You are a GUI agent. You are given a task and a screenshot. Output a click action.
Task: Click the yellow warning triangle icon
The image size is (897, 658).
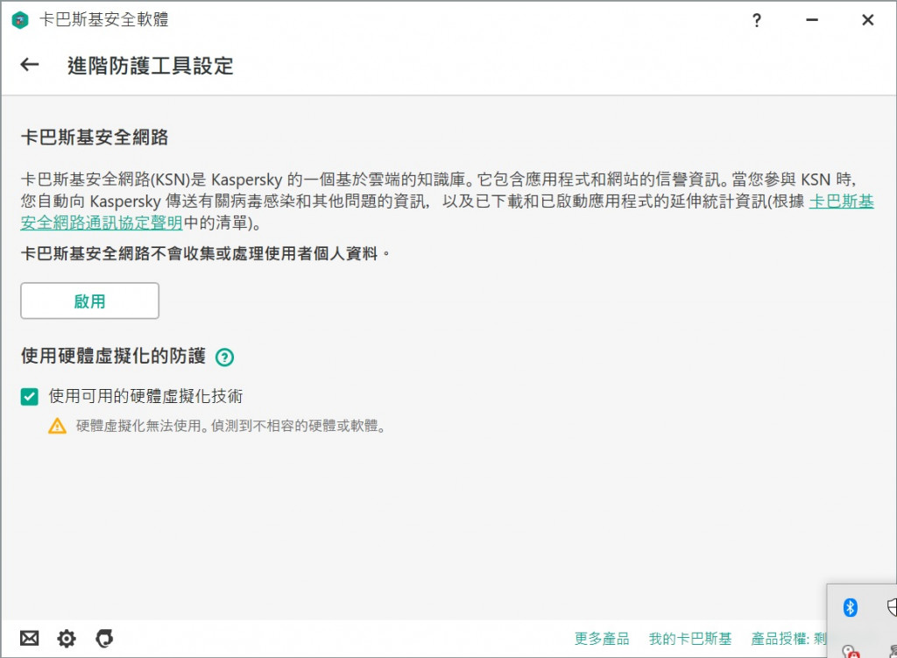coord(57,426)
